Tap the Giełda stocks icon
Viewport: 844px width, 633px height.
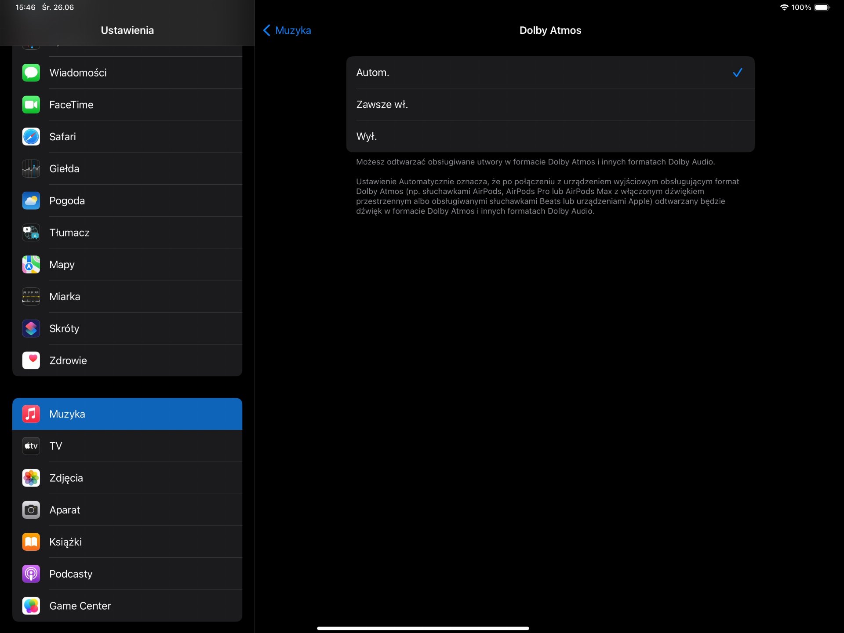coord(31,169)
